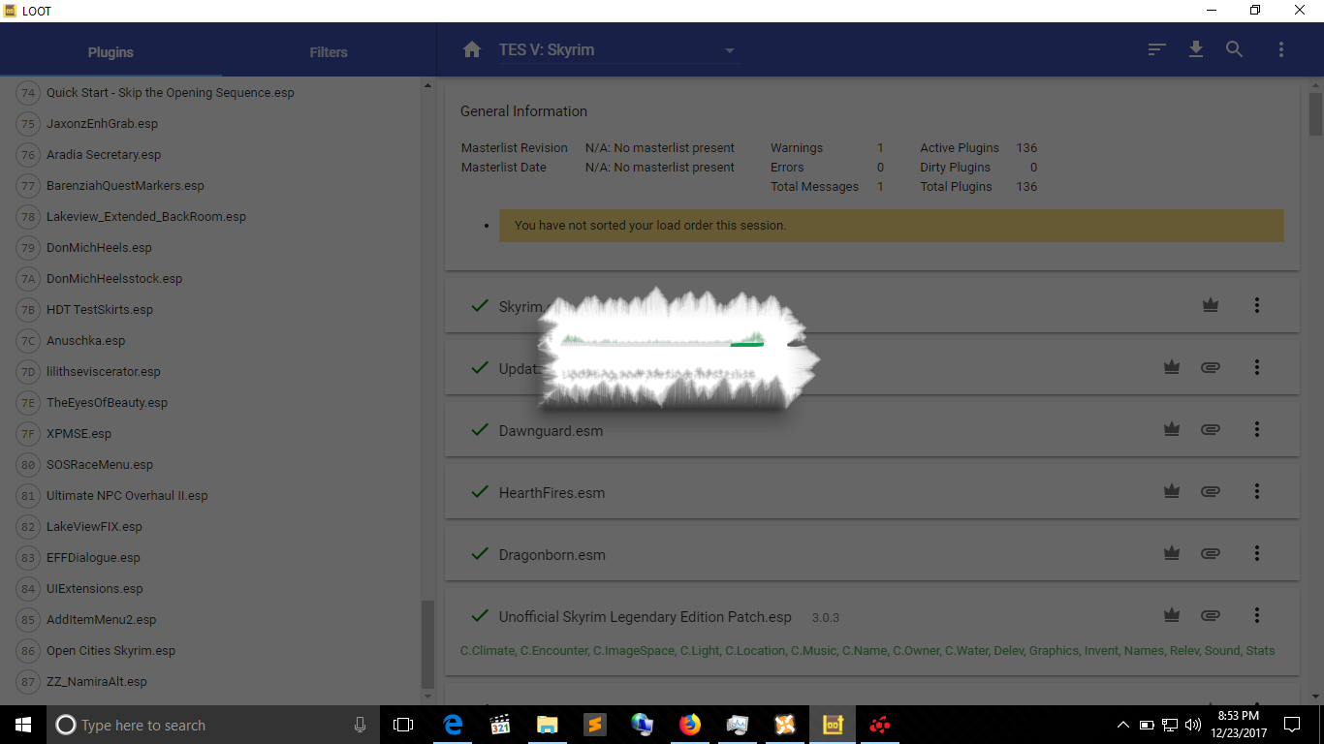This screenshot has width=1324, height=744.
Task: Click the load order not sorted warning message
Action: 892,226
